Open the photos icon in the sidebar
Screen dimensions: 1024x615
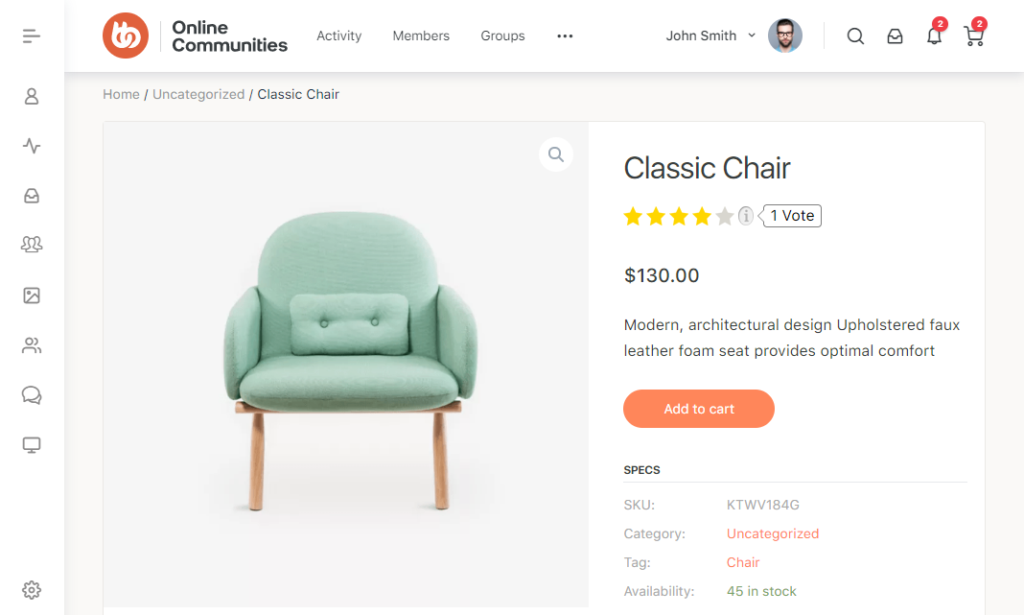32,295
